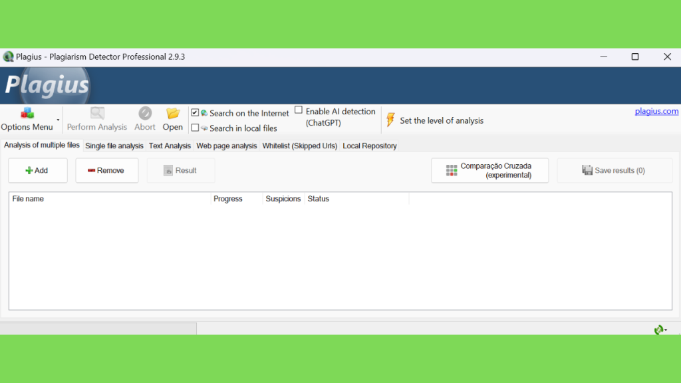Click the Perform Analysis toolbar button

coord(97,120)
